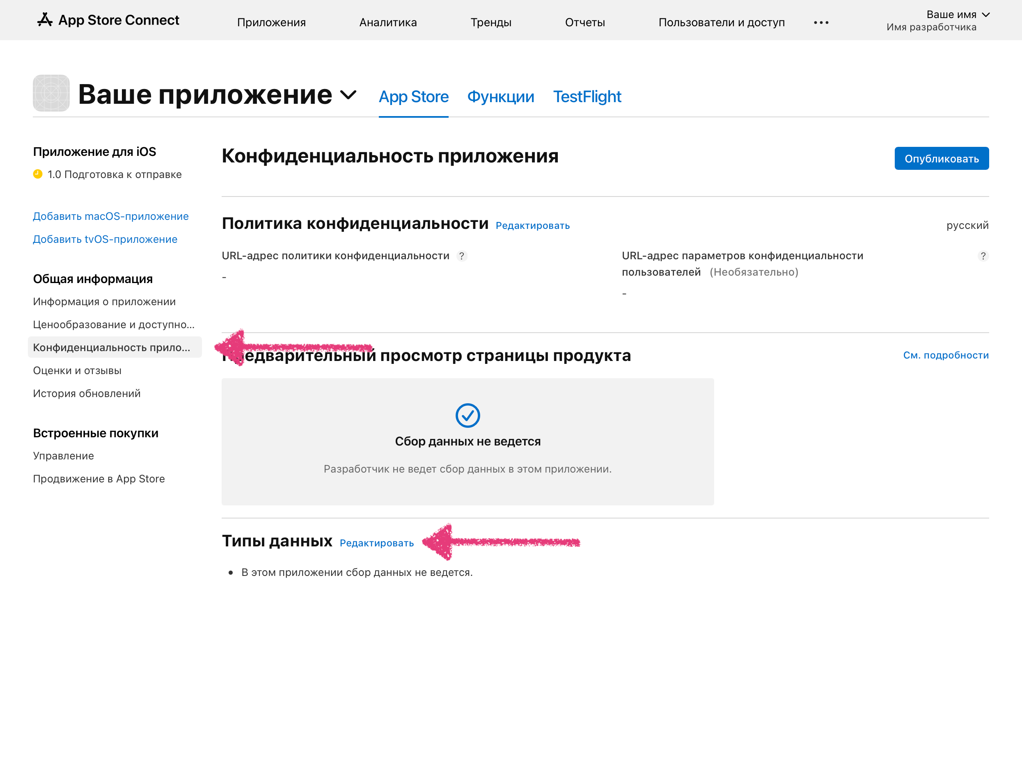This screenshot has width=1022, height=772.
Task: Go to Аналитика in top navigation
Action: (x=388, y=22)
